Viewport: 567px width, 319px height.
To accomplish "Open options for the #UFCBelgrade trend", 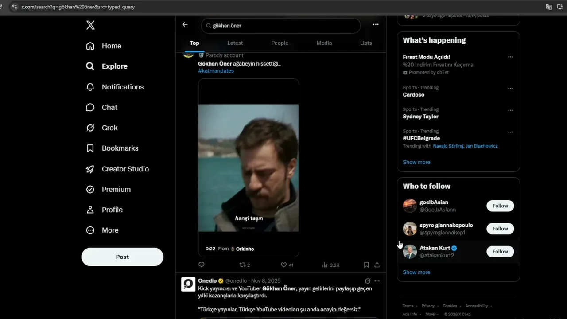I will 511,132.
